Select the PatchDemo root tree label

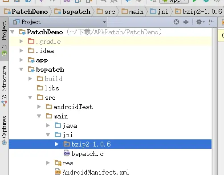coord(45,32)
